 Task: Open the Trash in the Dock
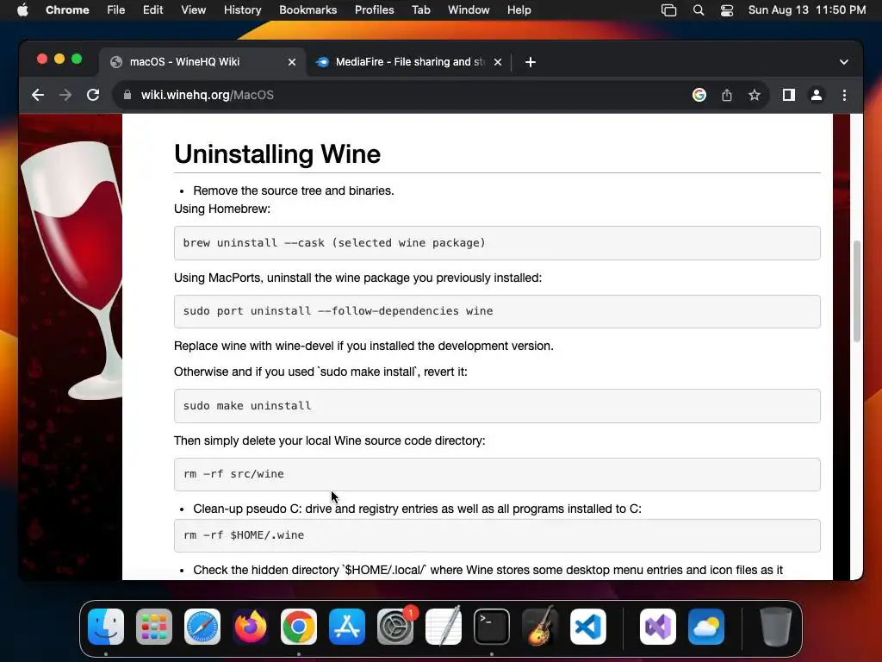pos(776,627)
